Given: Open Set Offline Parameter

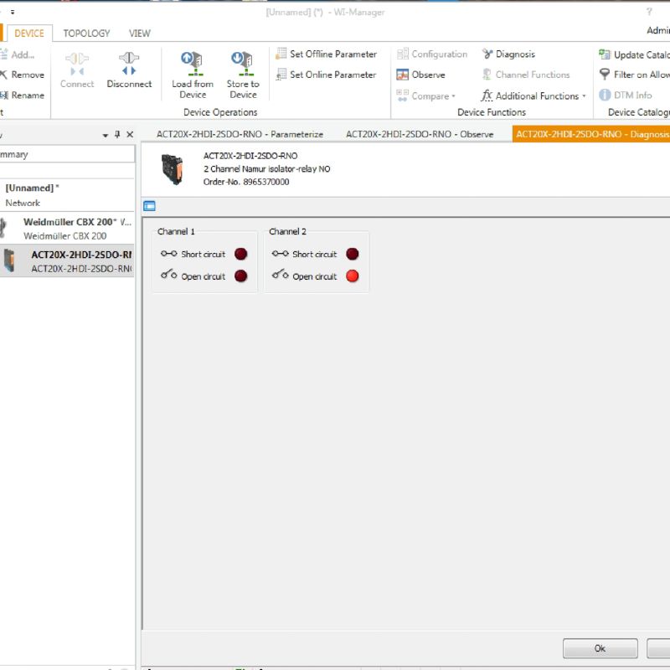Looking at the screenshot, I should point(326,54).
